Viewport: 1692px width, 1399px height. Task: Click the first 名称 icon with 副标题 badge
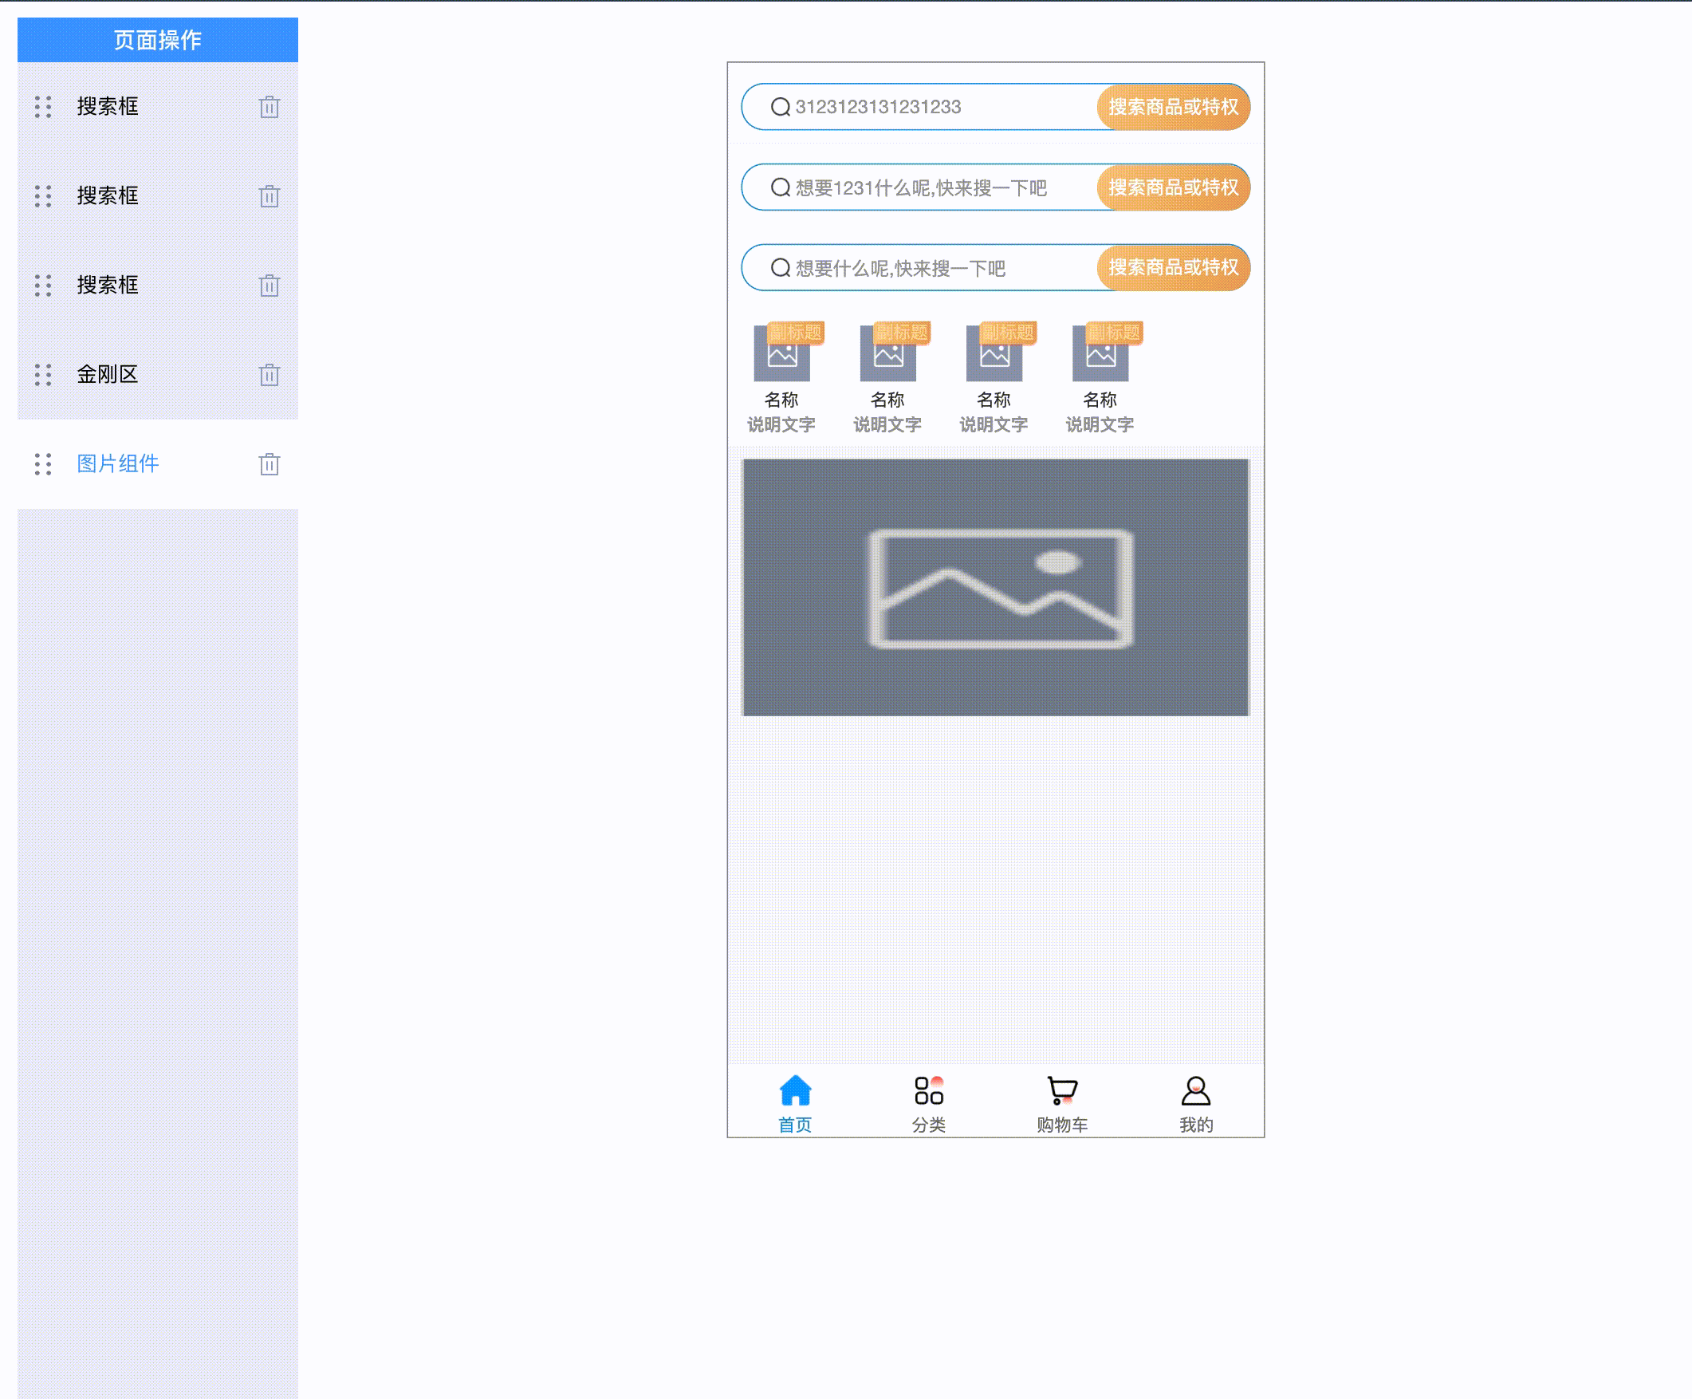781,355
